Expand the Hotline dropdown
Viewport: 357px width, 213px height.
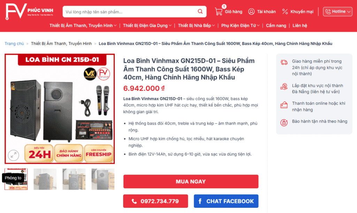click(x=337, y=12)
